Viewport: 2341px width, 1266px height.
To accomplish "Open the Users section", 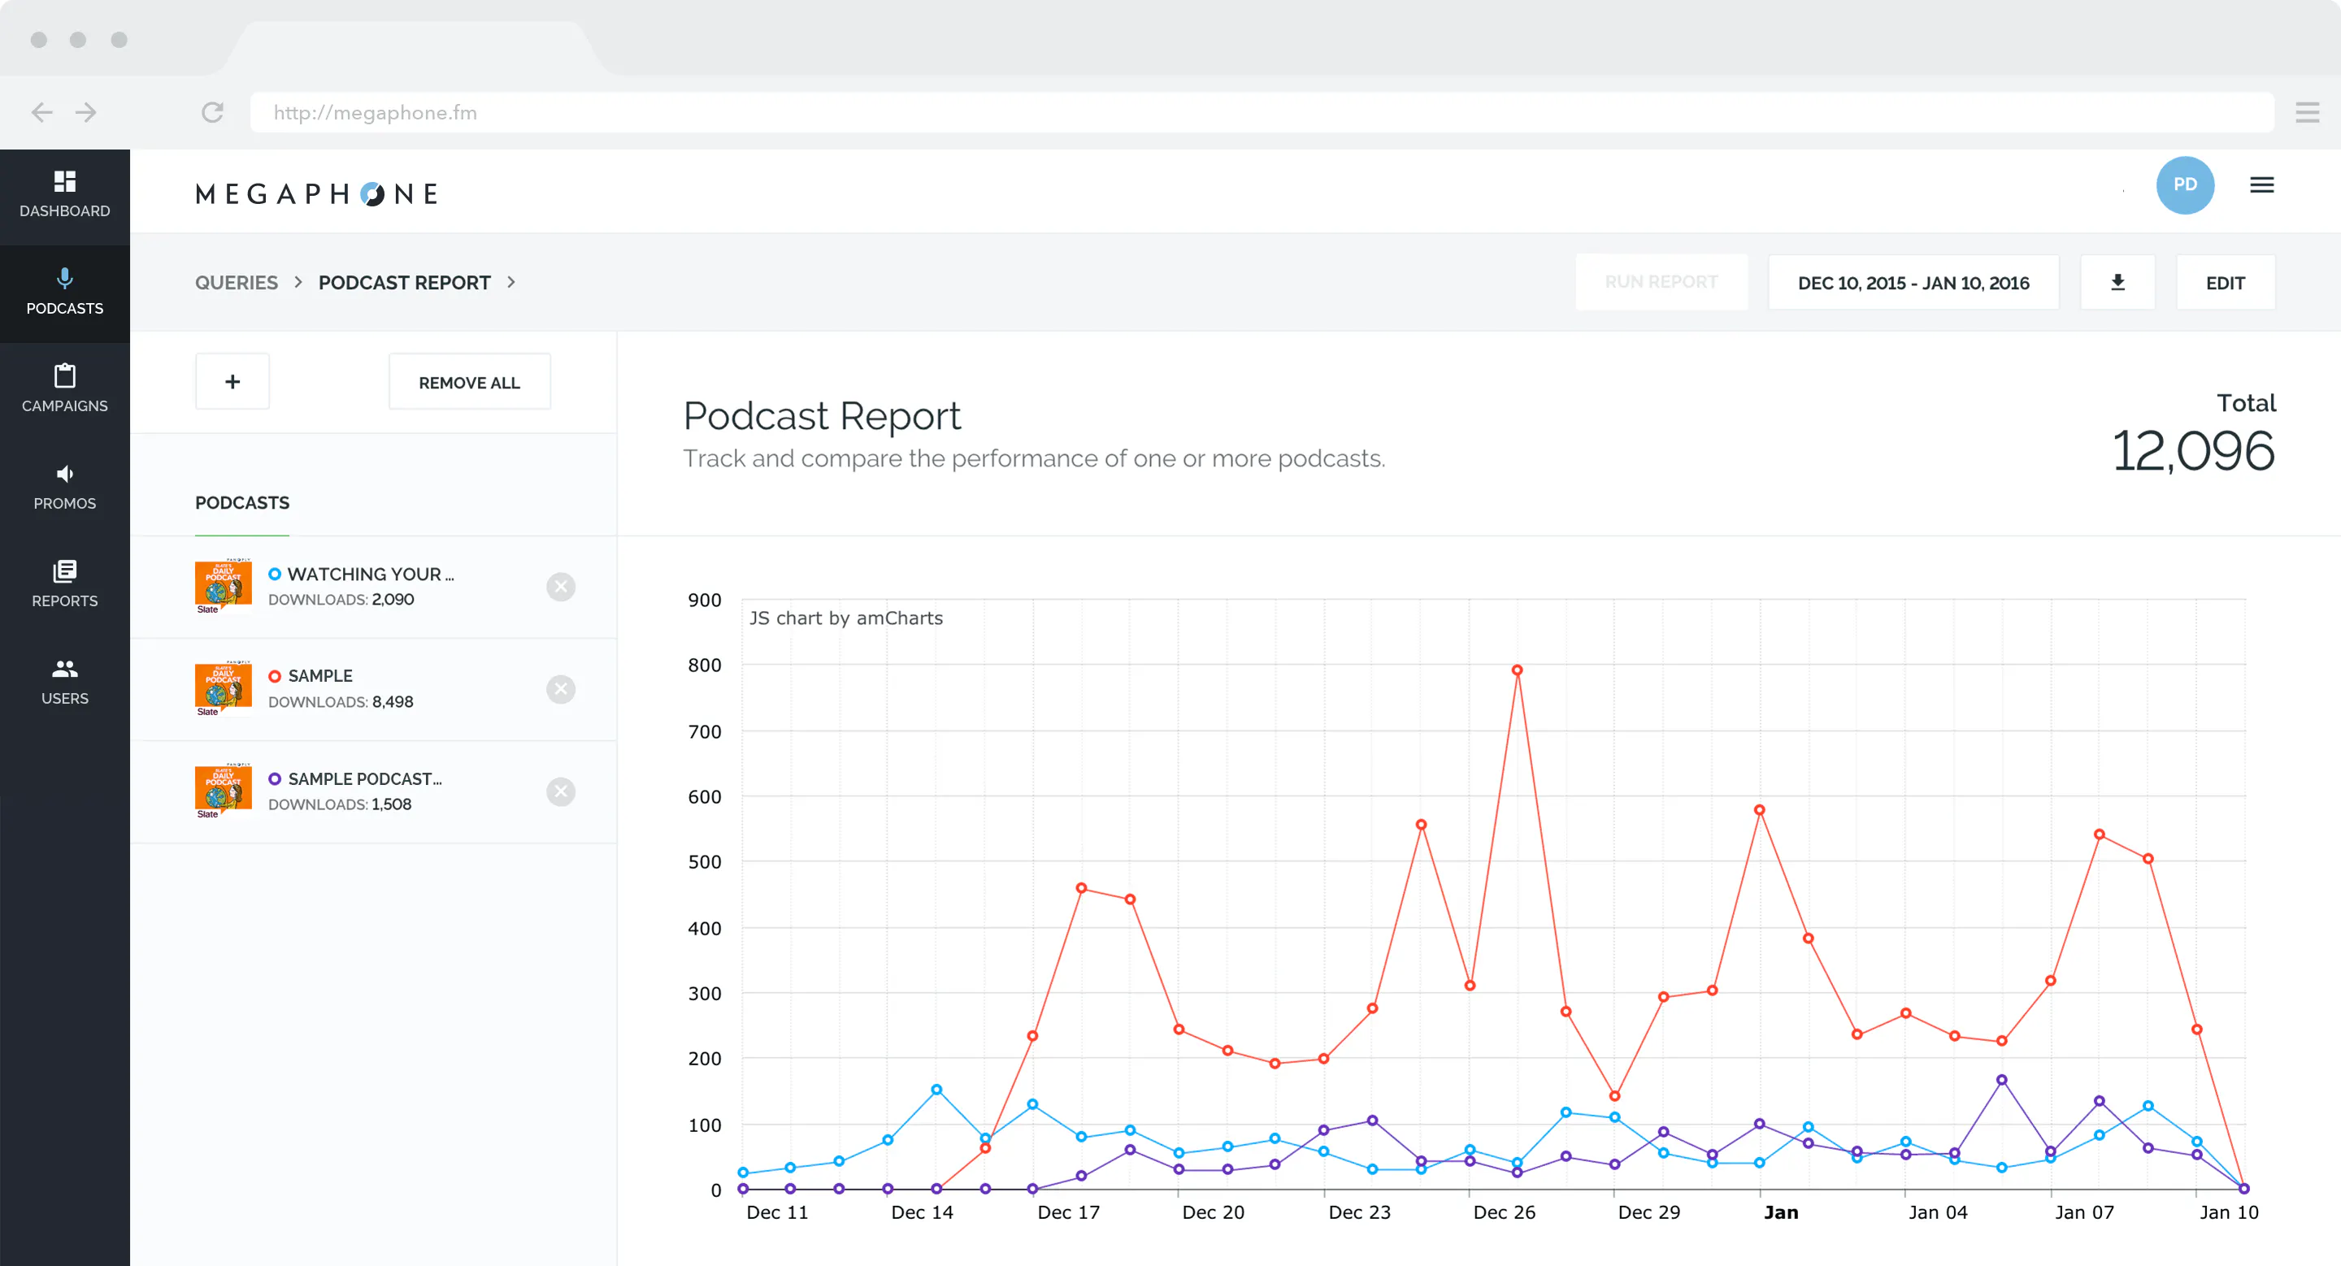I will (x=64, y=682).
